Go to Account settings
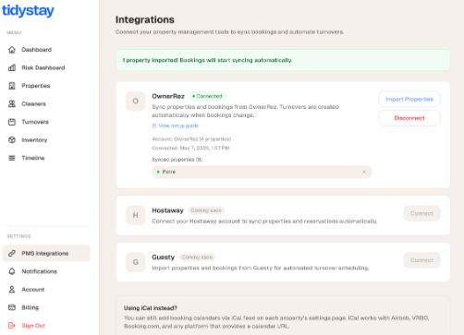Screen dimensions: 464x335 46,290
